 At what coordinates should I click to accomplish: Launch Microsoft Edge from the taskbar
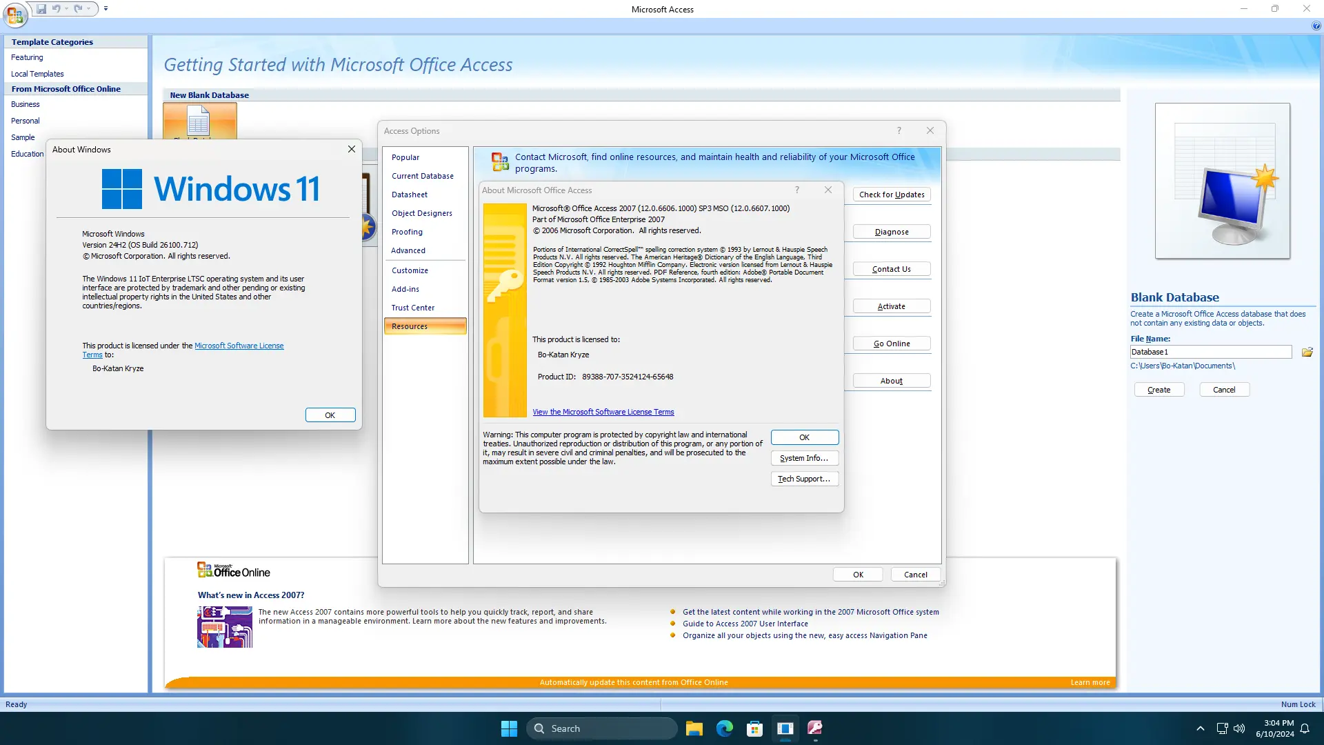point(724,728)
